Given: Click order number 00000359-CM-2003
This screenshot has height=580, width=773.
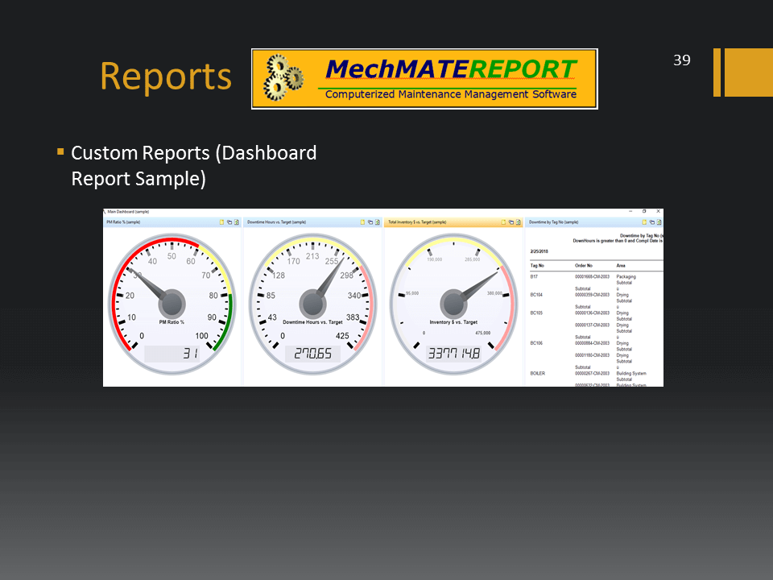Looking at the screenshot, I should tap(592, 295).
